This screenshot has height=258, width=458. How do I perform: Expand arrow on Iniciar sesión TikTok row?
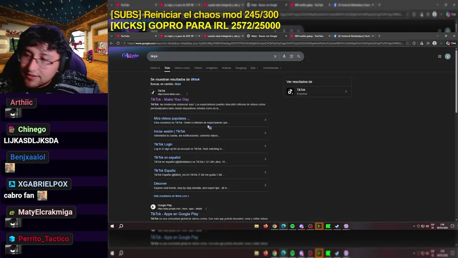point(265,133)
